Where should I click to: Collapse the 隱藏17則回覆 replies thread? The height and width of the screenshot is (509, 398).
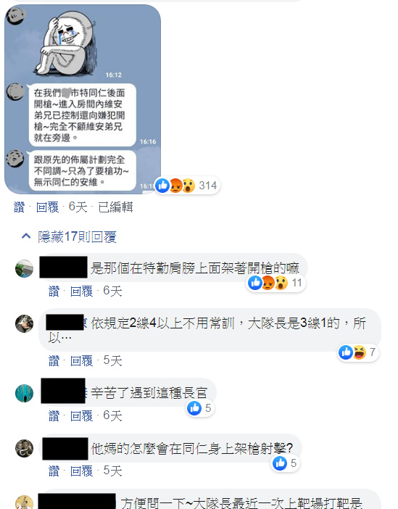click(x=69, y=237)
